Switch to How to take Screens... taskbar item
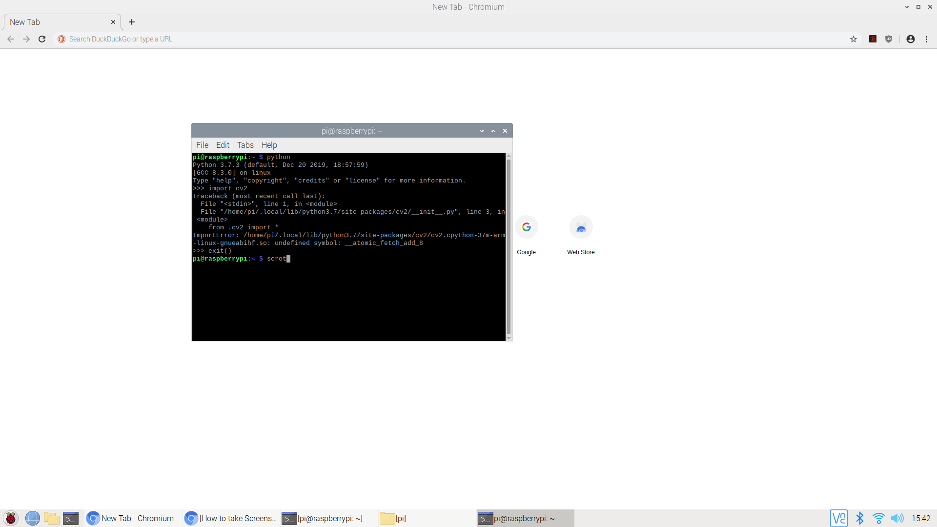This screenshot has height=527, width=937. (x=230, y=518)
